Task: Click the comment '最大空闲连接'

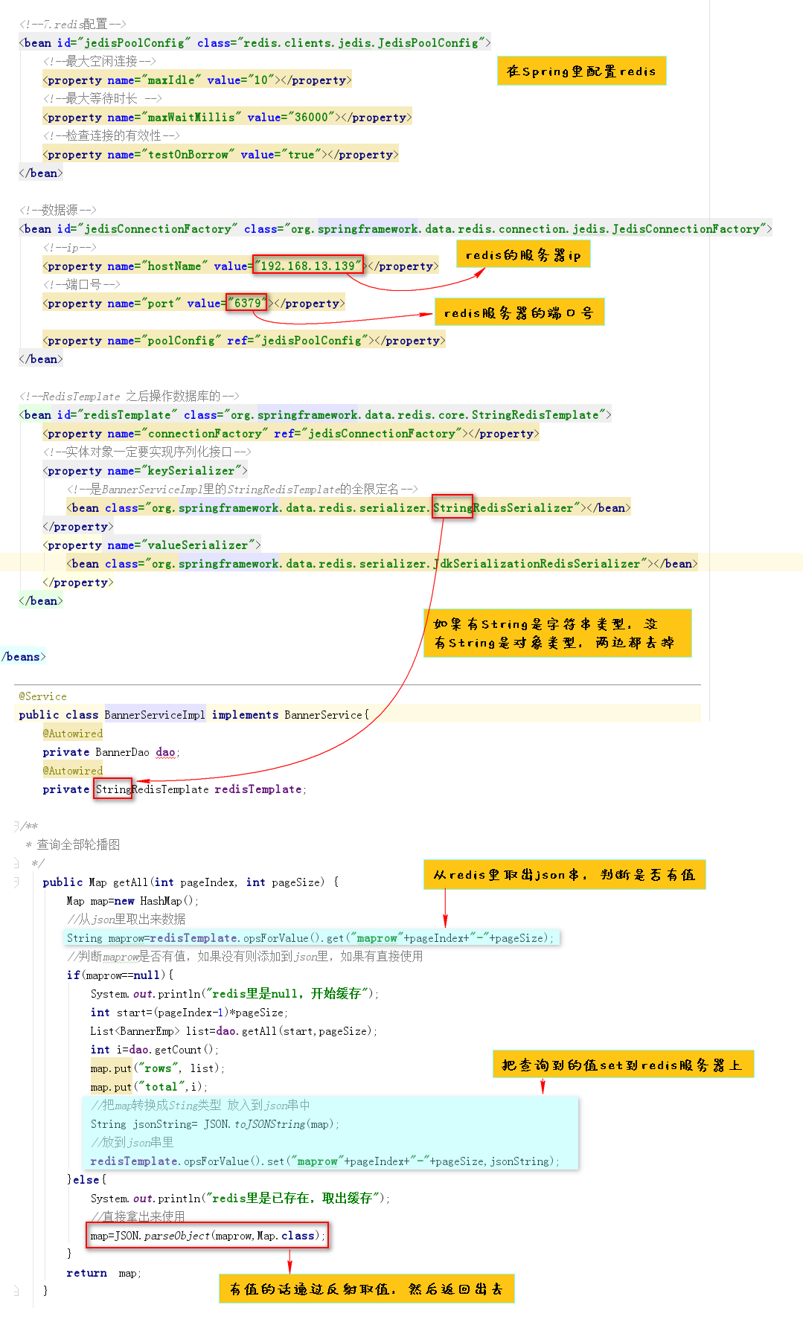Action: (100, 62)
